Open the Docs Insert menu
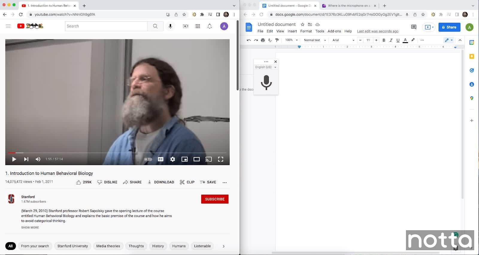Viewport: 479px width, 255px height. coord(292,31)
